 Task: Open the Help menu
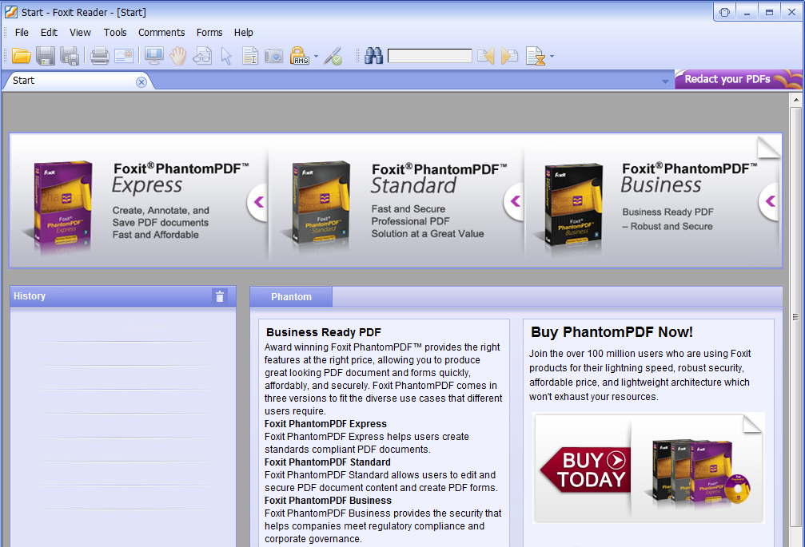click(243, 32)
